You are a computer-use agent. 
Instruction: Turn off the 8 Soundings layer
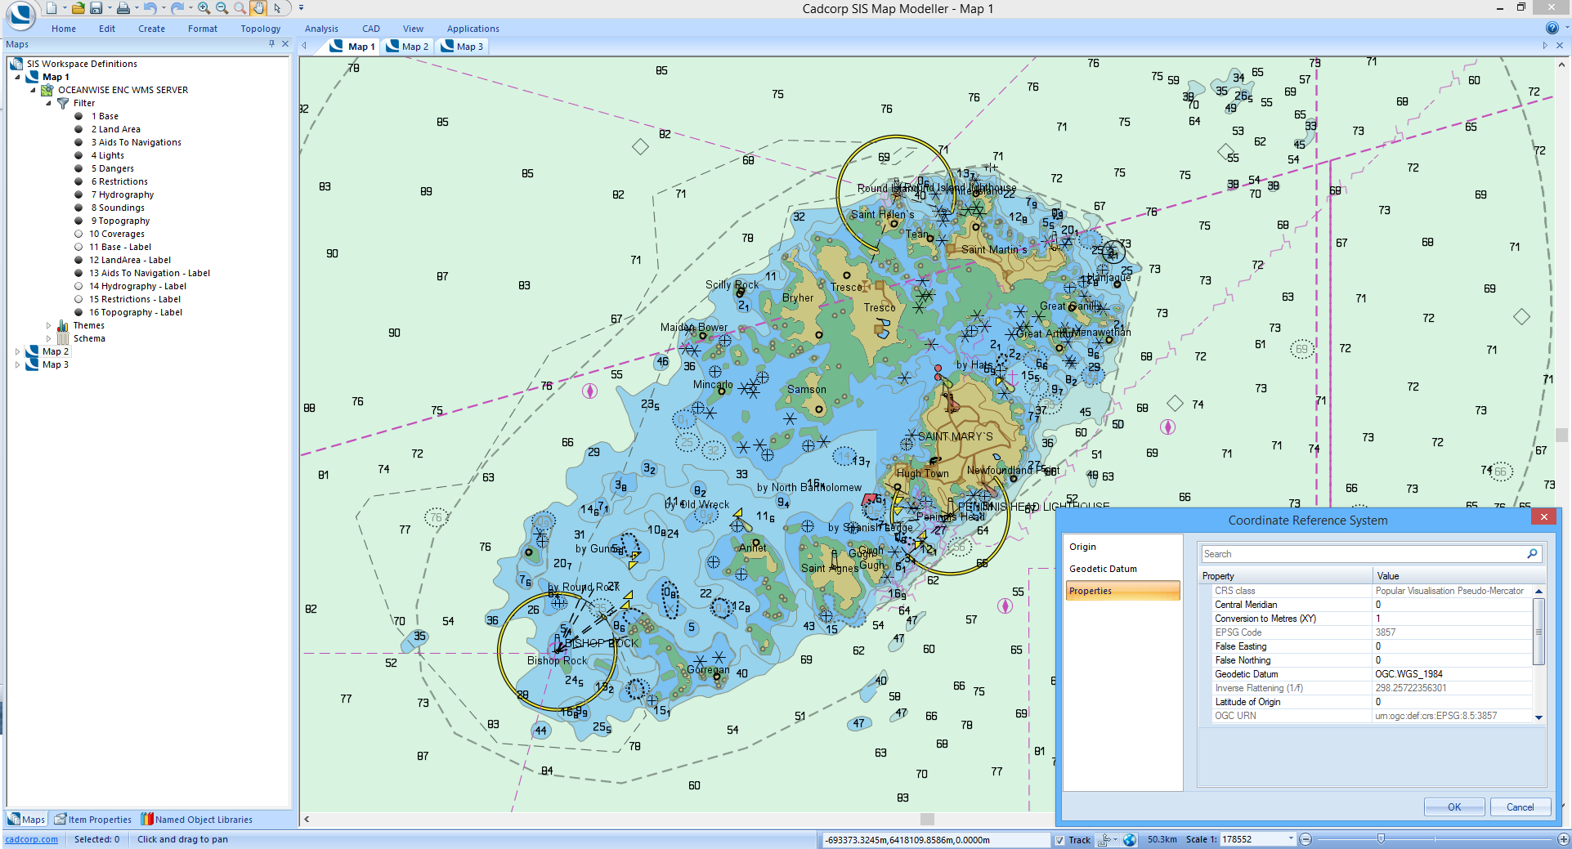point(79,208)
